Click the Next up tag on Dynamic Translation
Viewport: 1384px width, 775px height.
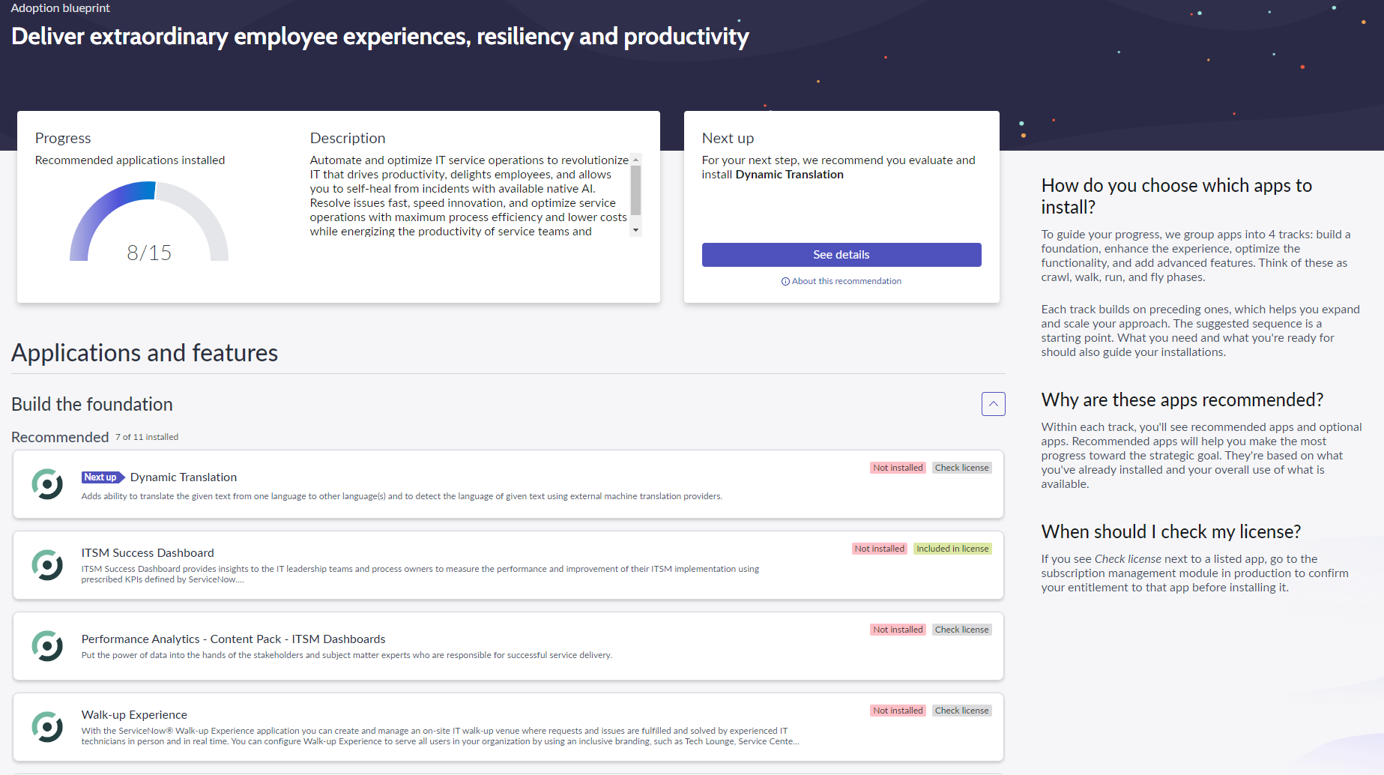[x=102, y=477]
